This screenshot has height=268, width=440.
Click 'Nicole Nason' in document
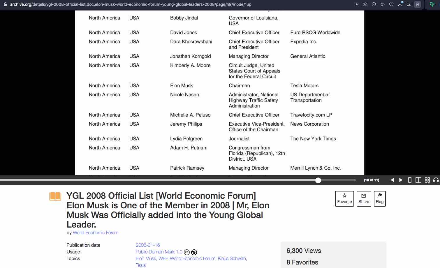coord(185,95)
